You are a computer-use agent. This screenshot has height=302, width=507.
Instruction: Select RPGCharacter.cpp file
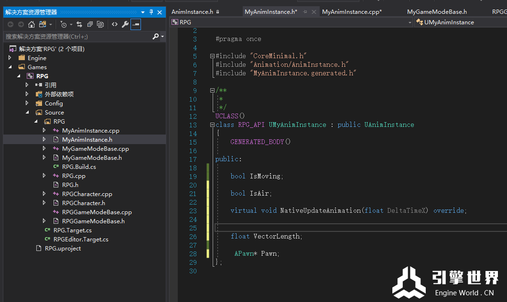(87, 194)
